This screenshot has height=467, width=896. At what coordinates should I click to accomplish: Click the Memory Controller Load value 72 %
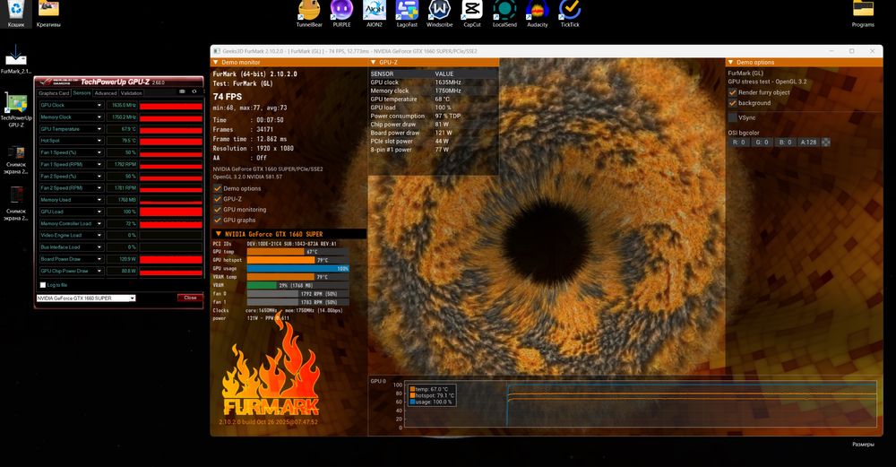pos(122,223)
